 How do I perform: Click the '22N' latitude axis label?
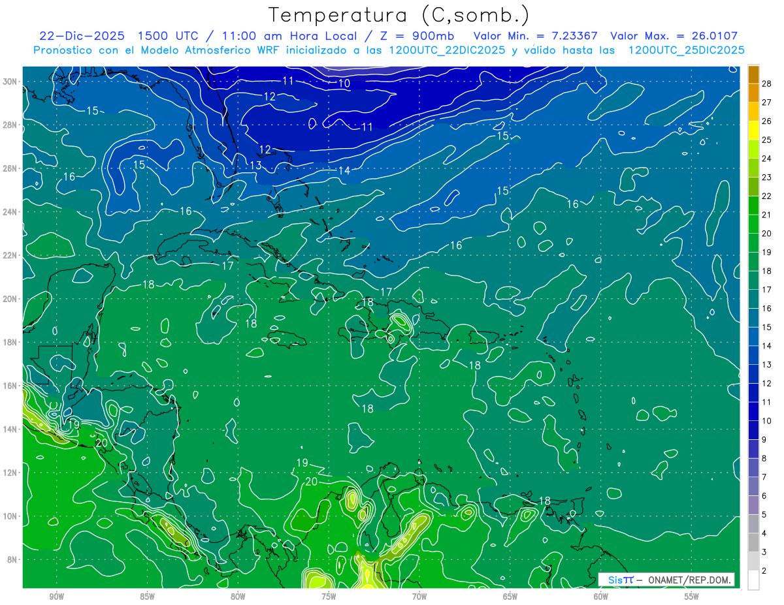[x=10, y=255]
